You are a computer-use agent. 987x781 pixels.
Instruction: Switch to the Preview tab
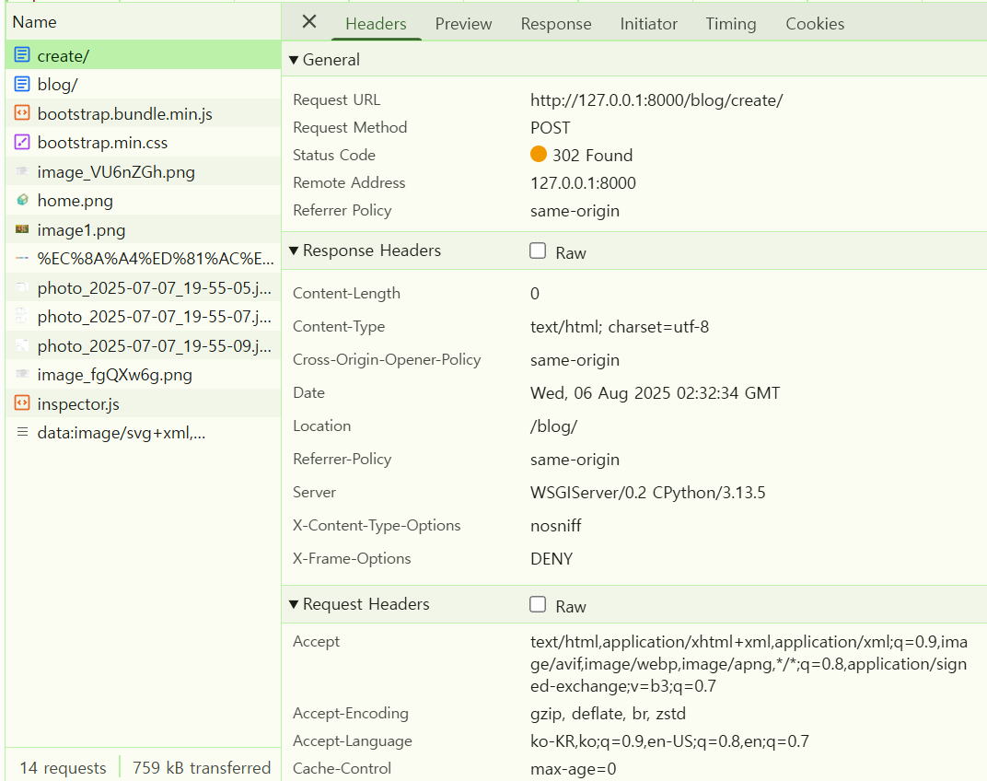[463, 24]
